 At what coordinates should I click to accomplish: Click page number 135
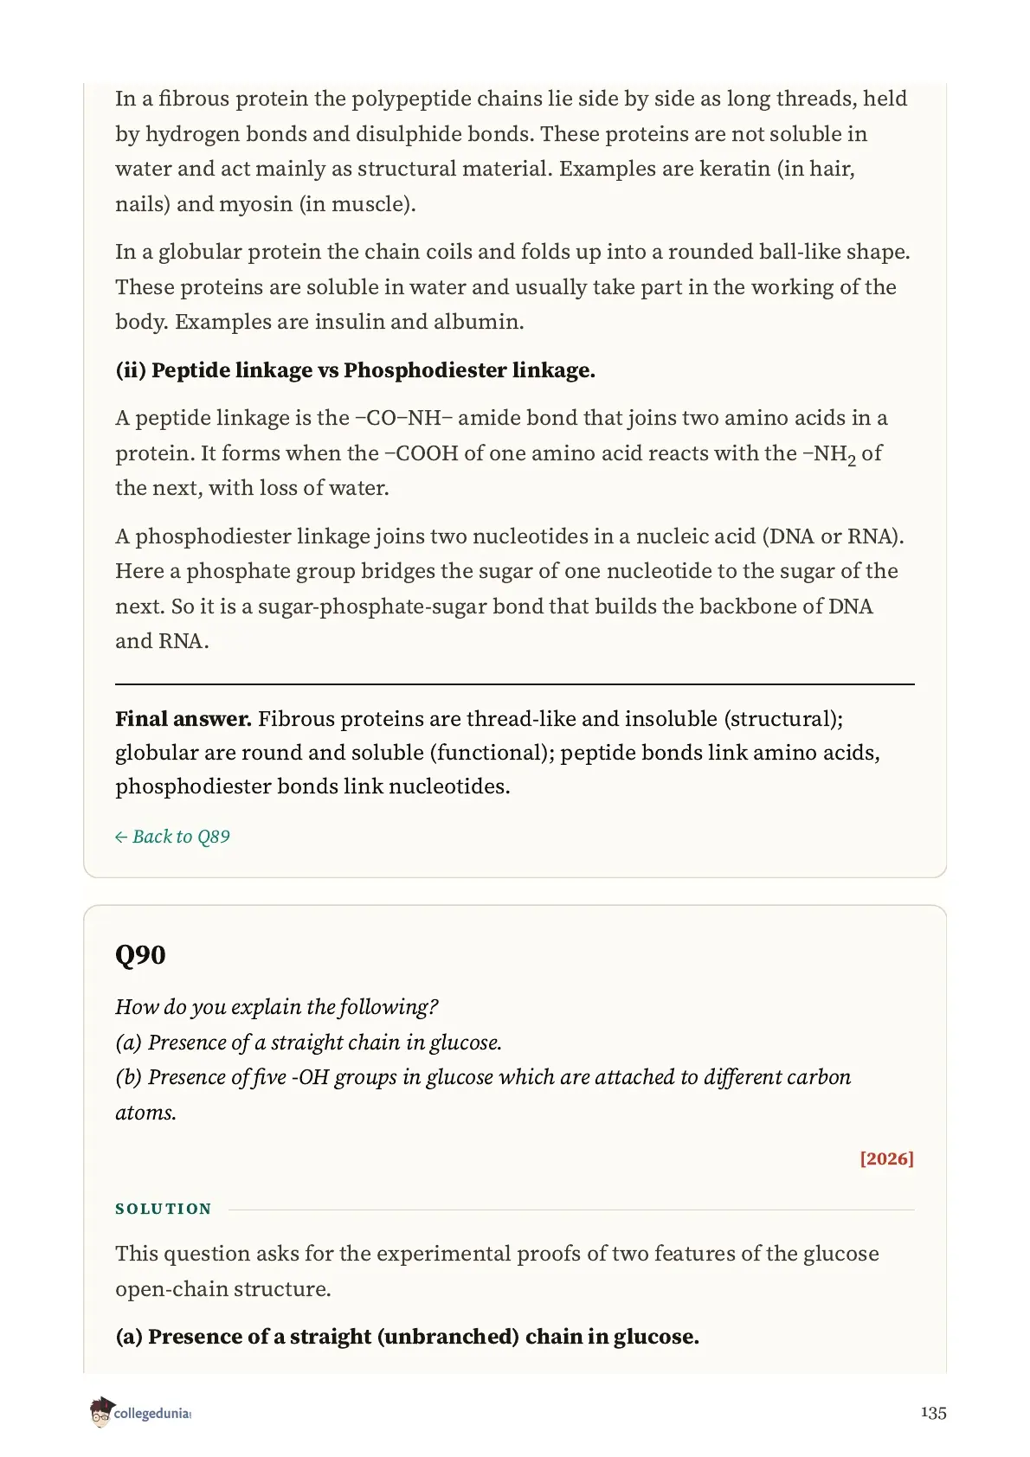[x=933, y=1413]
